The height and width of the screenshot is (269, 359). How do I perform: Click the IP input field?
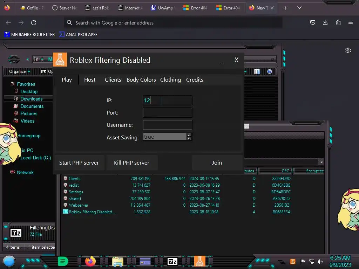tap(167, 100)
